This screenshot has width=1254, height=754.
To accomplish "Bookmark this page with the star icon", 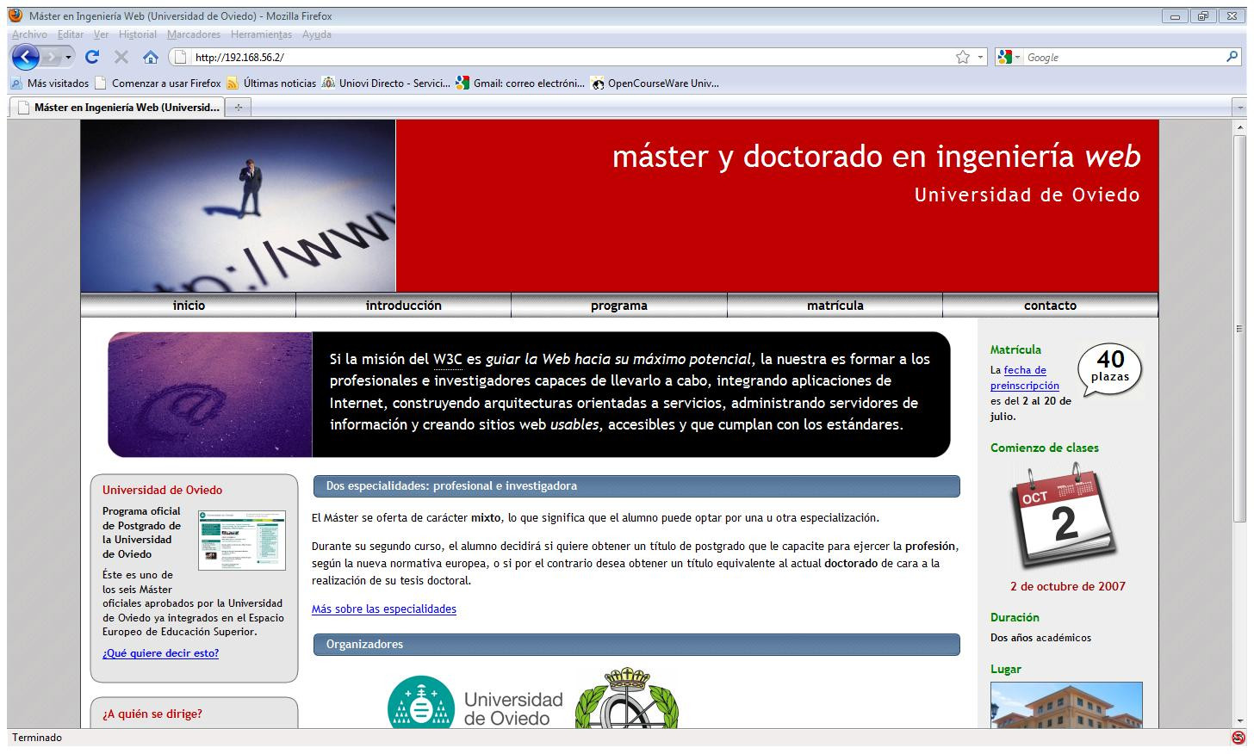I will 962,58.
